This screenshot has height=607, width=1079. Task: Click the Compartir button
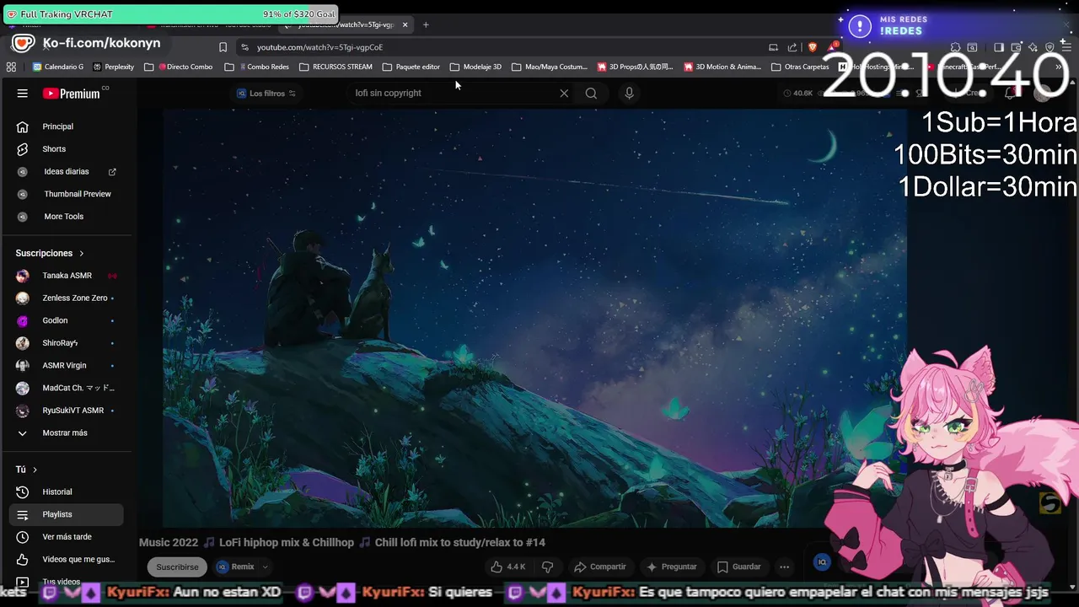600,567
